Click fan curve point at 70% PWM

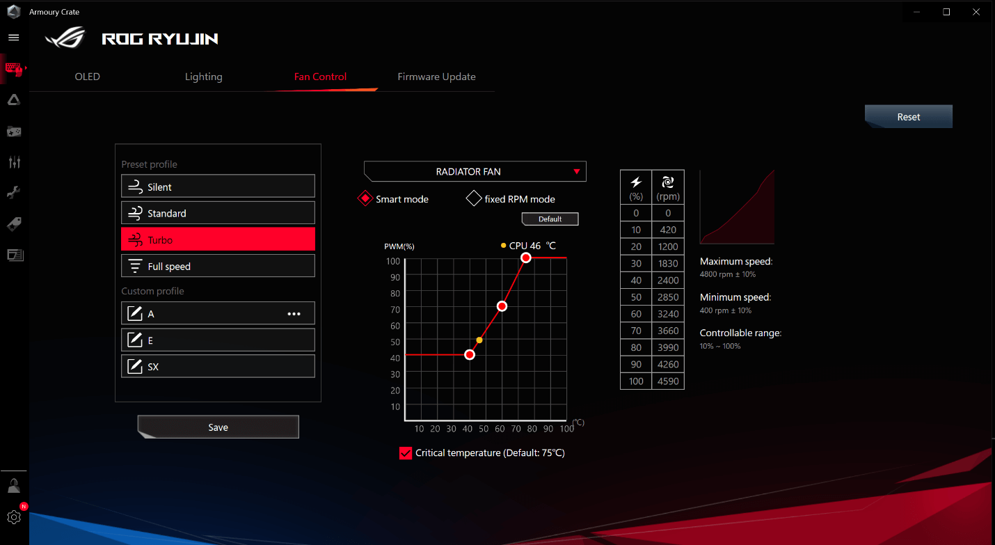point(502,306)
